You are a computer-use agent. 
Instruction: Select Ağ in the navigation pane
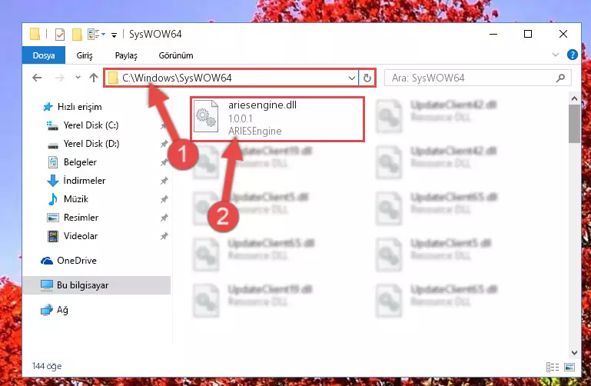pos(62,310)
